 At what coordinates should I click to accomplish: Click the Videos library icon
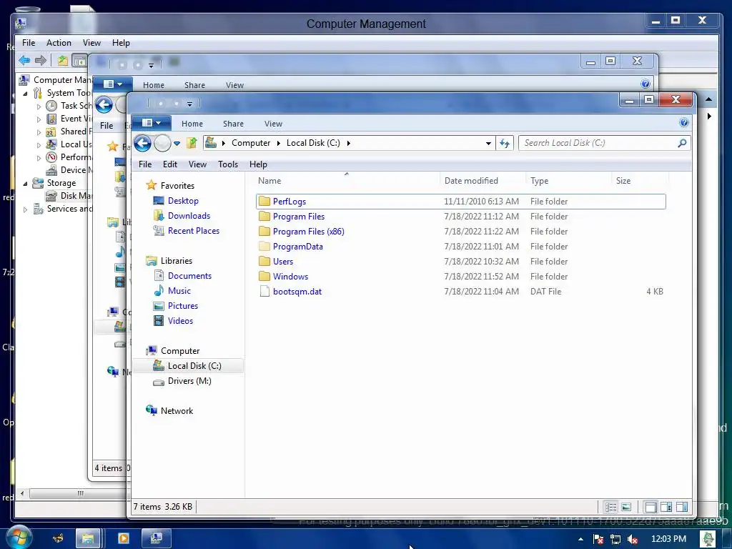point(159,321)
